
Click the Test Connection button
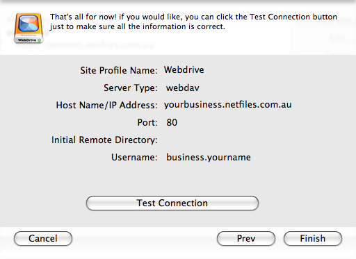point(172,203)
